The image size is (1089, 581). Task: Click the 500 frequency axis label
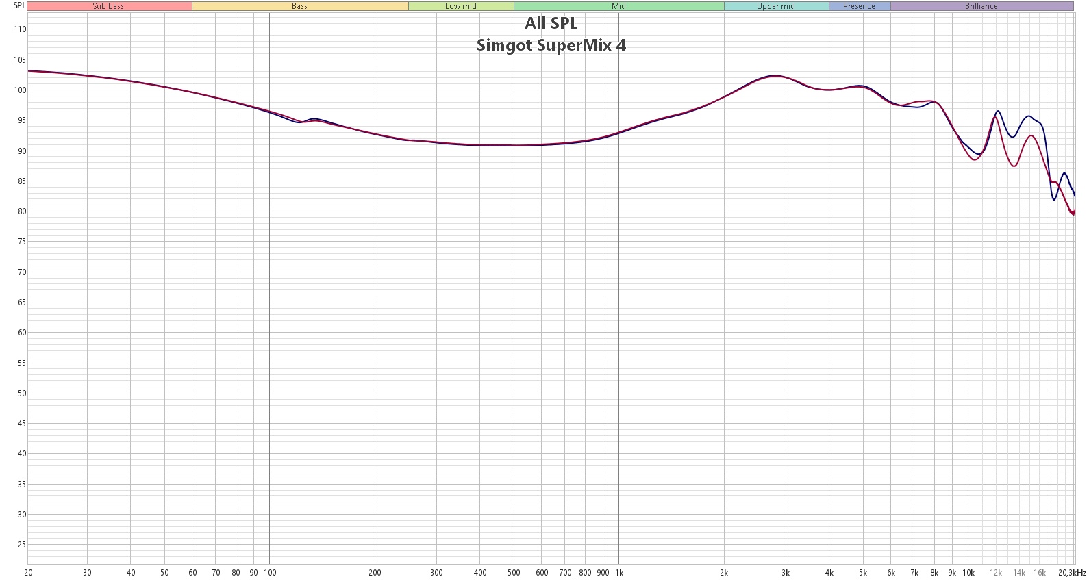tap(514, 573)
